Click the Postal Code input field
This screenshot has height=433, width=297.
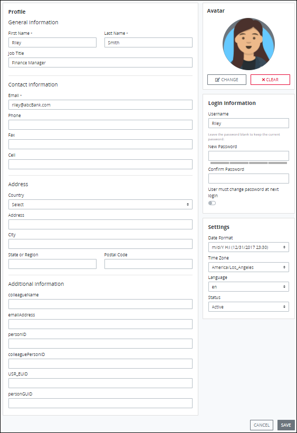pyautogui.click(x=148, y=264)
